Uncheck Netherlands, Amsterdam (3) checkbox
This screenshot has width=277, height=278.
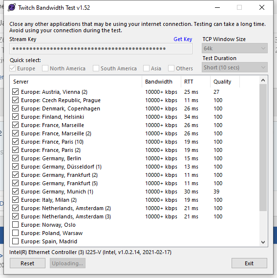click(16, 216)
